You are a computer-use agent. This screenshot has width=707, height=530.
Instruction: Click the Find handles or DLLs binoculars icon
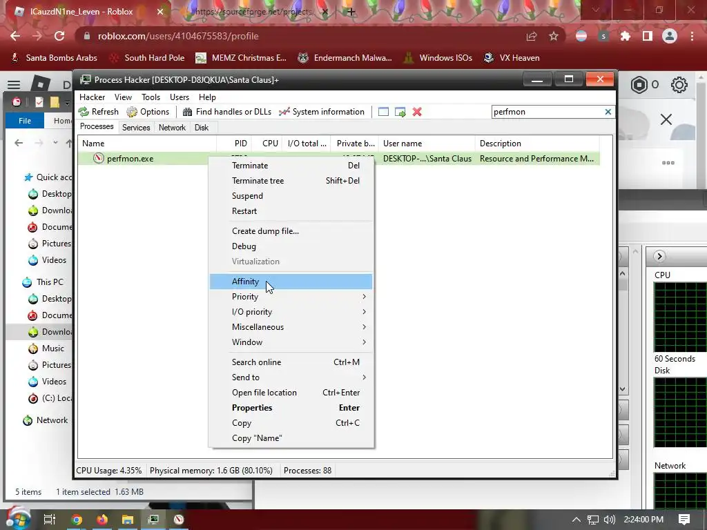point(188,112)
